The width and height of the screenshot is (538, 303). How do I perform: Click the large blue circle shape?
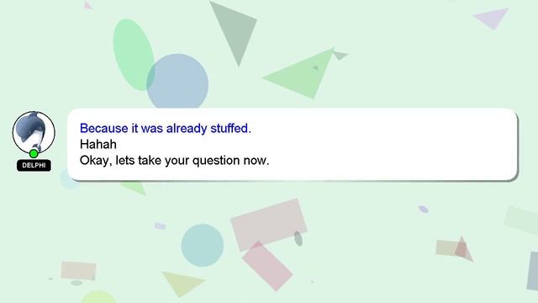[x=177, y=82]
